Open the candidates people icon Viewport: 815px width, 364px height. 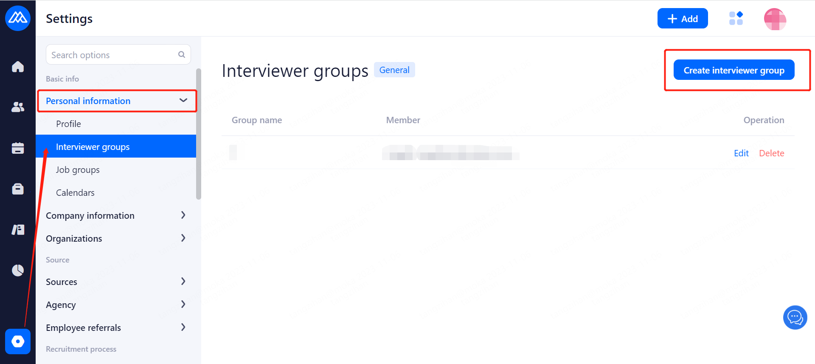[x=18, y=107]
